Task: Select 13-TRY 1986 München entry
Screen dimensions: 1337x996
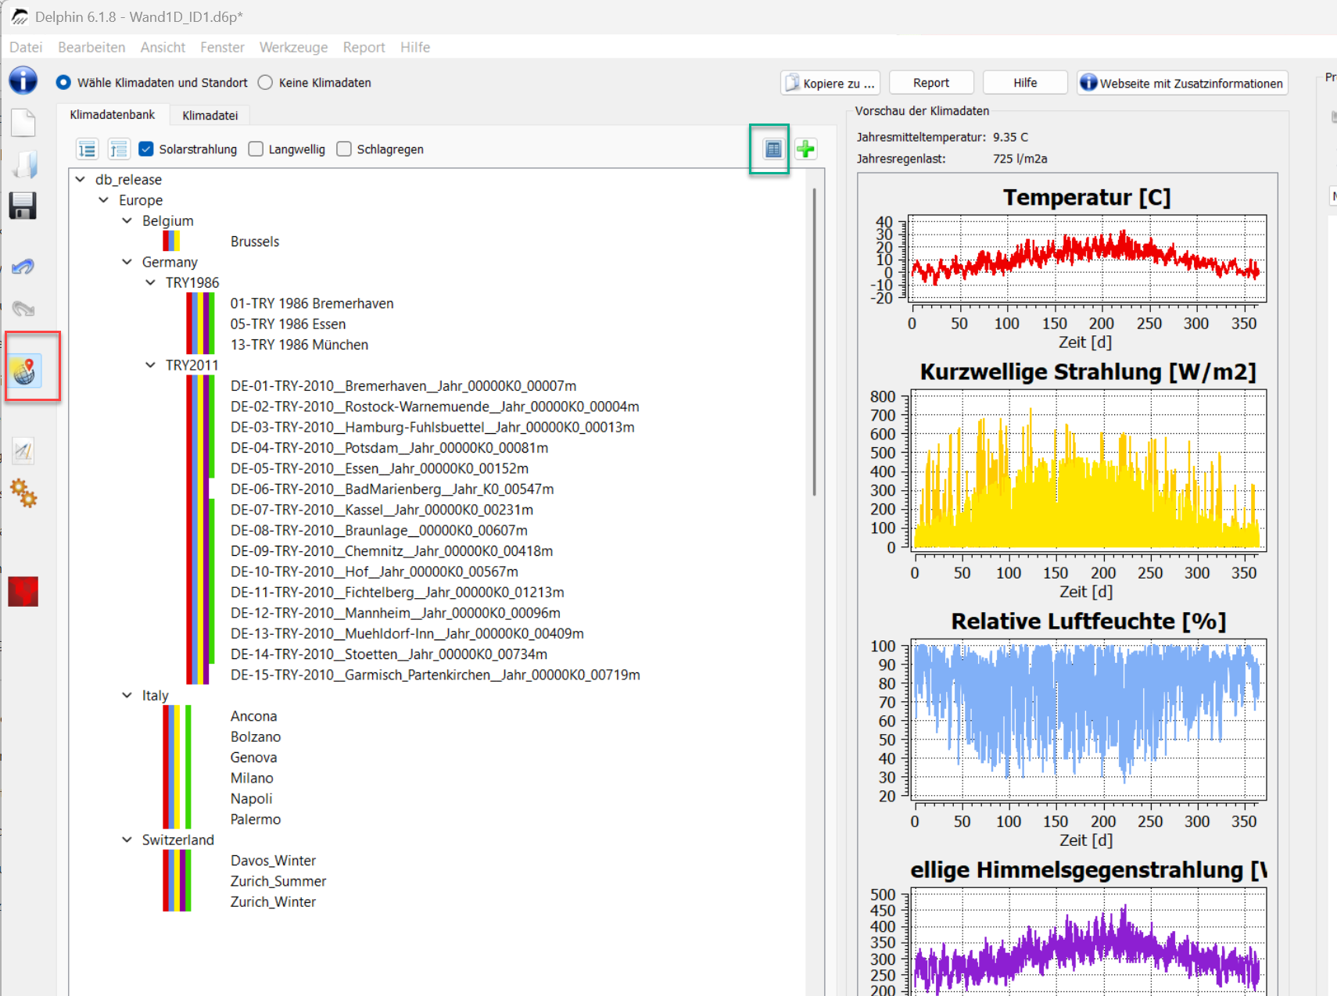Action: [x=299, y=345]
